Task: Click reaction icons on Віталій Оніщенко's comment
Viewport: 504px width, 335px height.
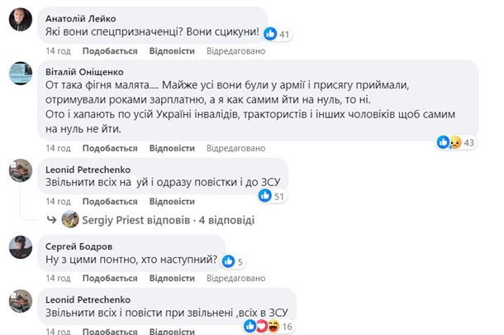Action: pos(454,143)
